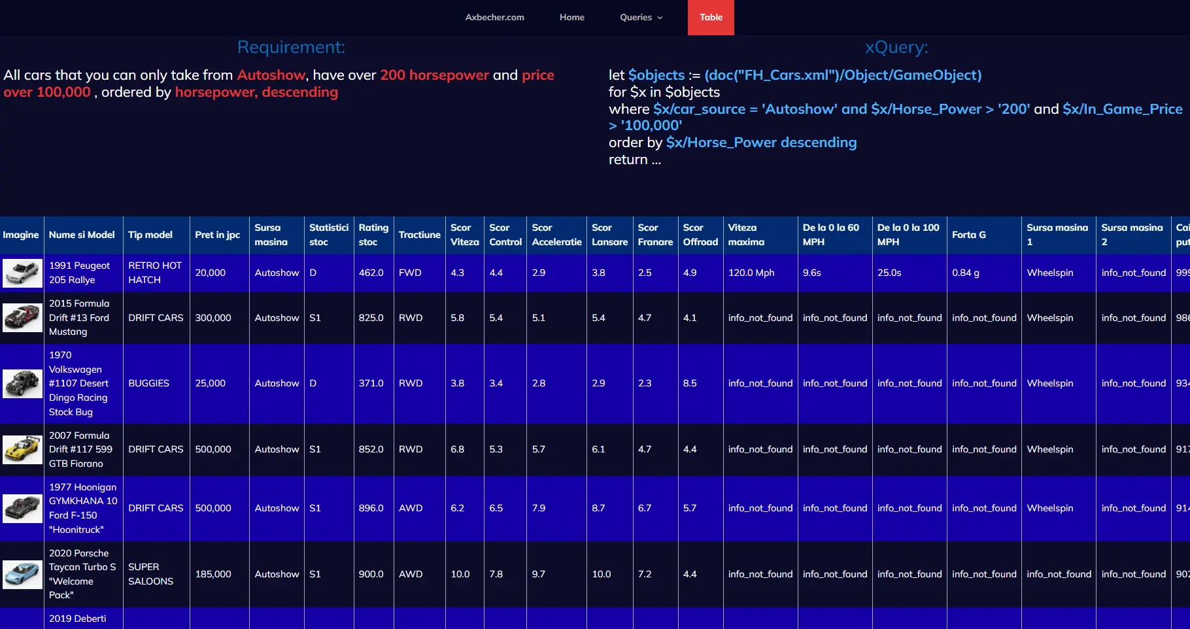Select the 2020 Porsche Taycan Turbo S name cell
The width and height of the screenshot is (1190, 629).
click(x=82, y=574)
